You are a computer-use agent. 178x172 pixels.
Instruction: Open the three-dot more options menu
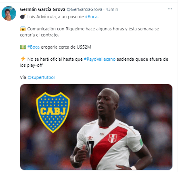170,9
